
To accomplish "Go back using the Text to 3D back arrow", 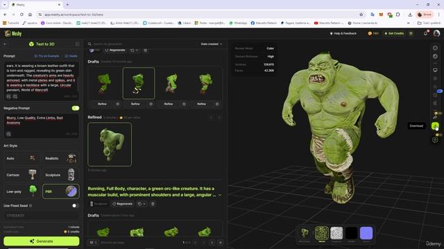I will 5,44.
